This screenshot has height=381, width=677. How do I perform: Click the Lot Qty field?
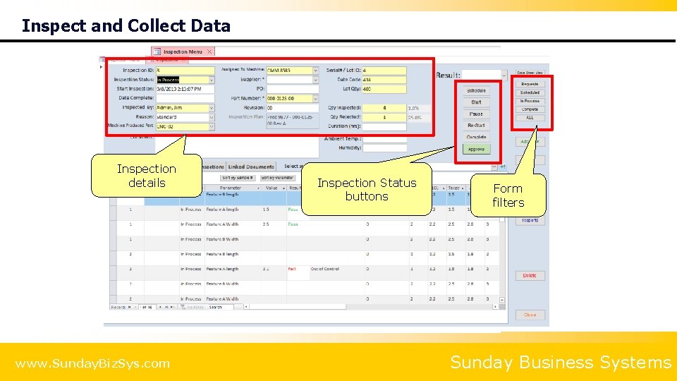(x=384, y=89)
